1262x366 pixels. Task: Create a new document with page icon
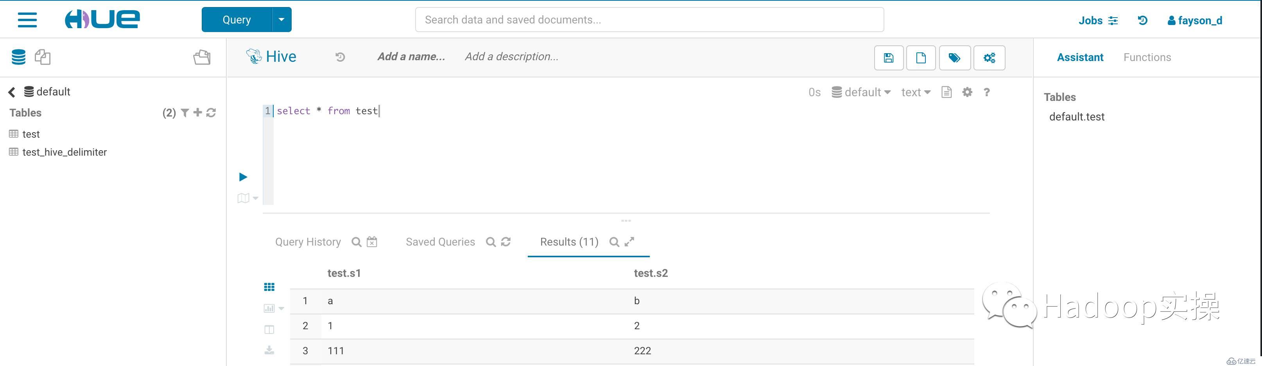coord(921,58)
